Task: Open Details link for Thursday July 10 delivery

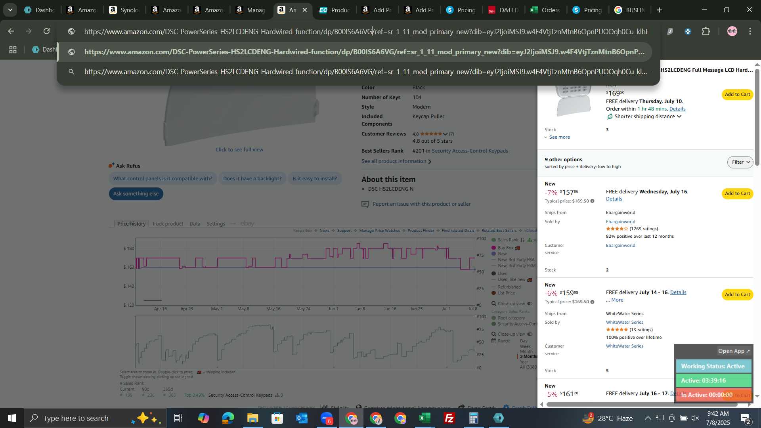Action: pos(677,109)
